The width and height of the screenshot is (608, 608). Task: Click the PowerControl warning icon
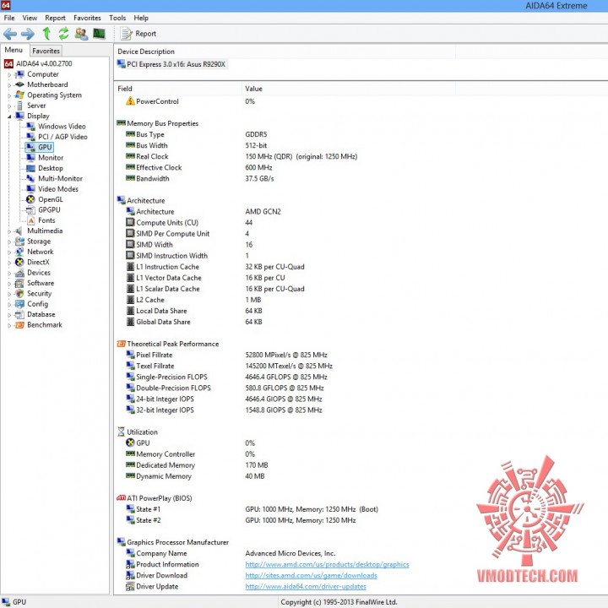[x=130, y=101]
